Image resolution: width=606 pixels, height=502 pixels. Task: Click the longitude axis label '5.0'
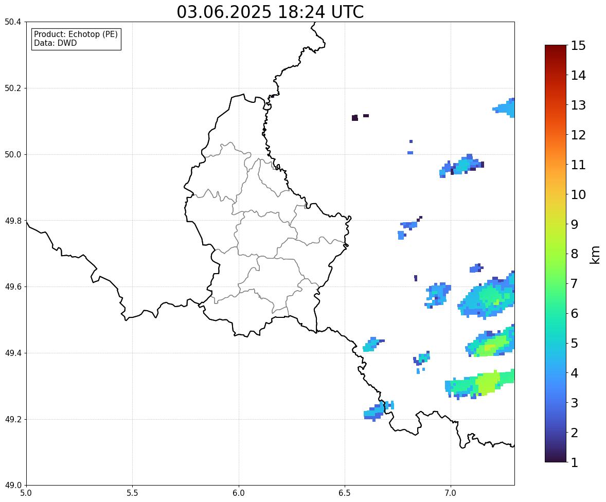point(26,493)
